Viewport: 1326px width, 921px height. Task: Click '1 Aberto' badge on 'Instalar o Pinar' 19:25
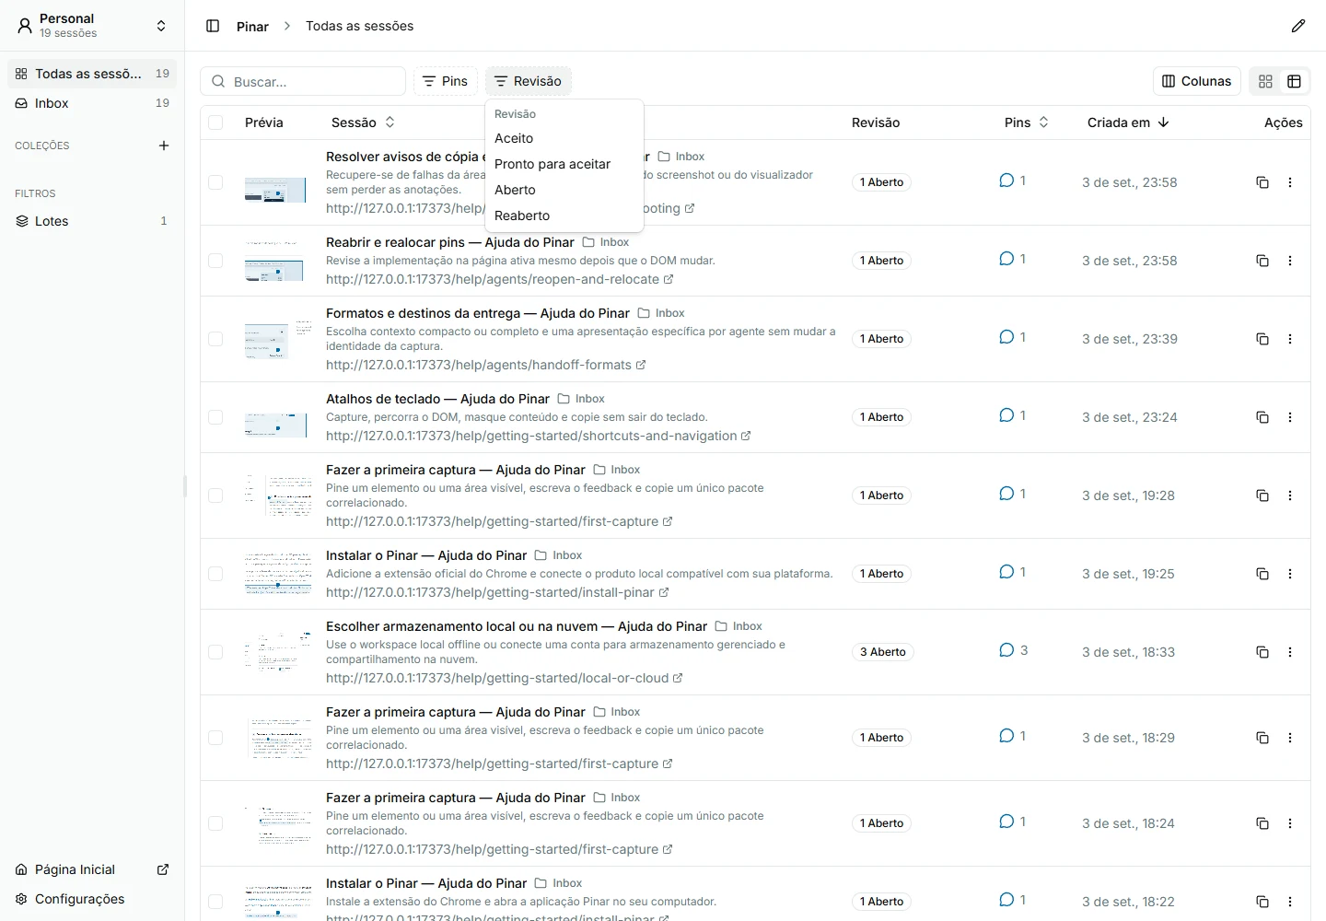[881, 574]
